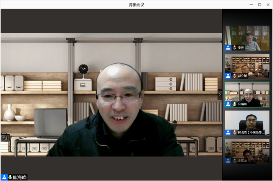The width and height of the screenshot is (273, 181).
Task: Click profile icon on 仰海峰 sidebar thumbnail
Action: (228, 104)
